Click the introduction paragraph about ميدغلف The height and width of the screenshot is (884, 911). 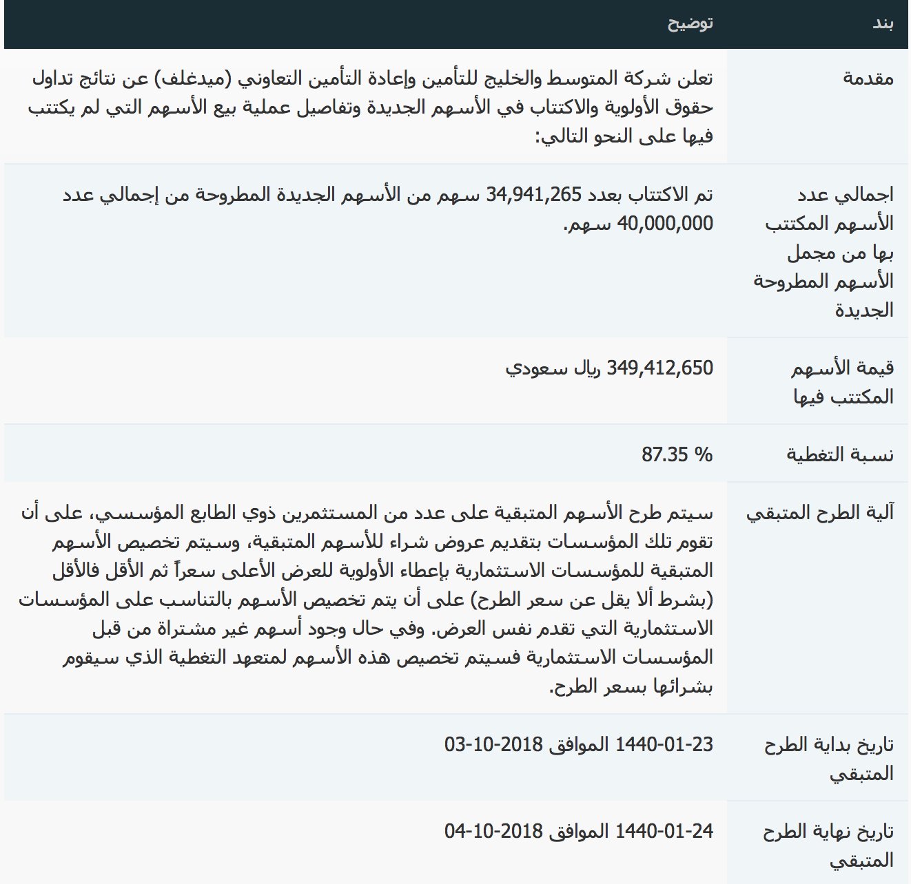coord(370,107)
